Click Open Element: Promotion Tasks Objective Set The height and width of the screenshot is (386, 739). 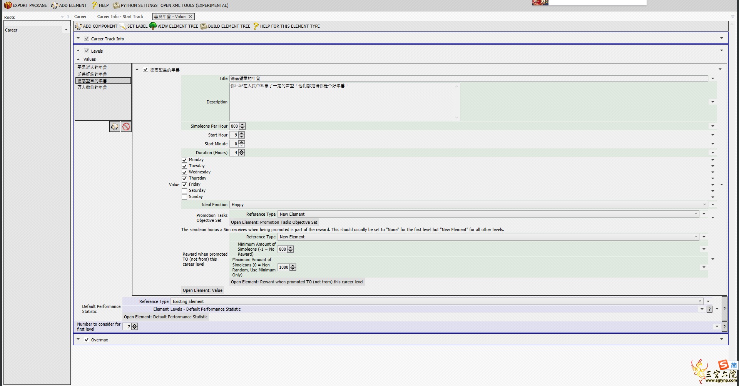pyautogui.click(x=274, y=222)
